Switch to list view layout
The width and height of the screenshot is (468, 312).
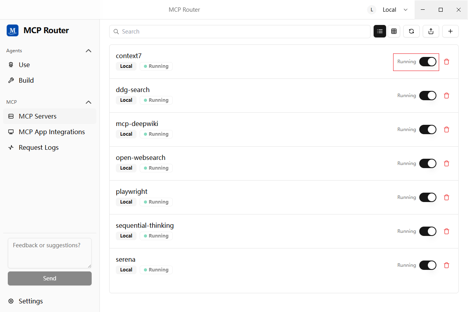[x=380, y=32]
